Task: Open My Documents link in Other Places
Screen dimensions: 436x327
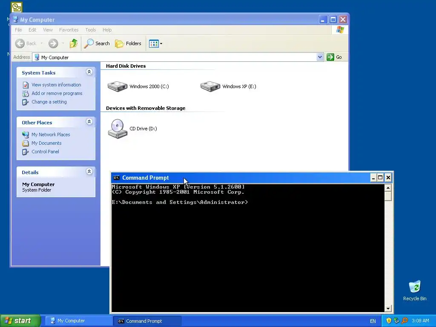Action: tap(46, 143)
